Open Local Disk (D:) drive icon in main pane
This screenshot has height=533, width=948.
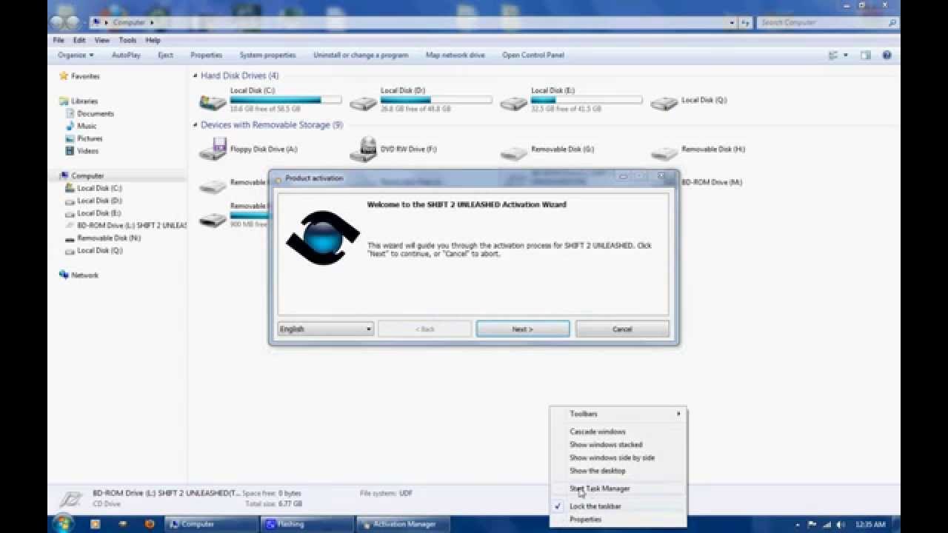[363, 103]
